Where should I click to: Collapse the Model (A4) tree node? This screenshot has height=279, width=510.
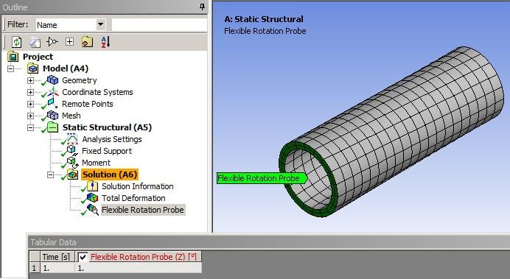tap(11, 68)
